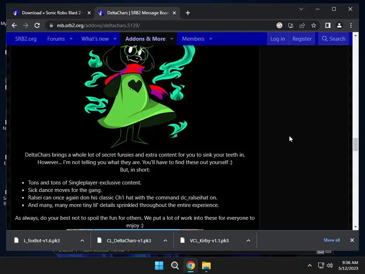Click the Google icon in address bar
The image size is (365, 274).
click(279, 25)
